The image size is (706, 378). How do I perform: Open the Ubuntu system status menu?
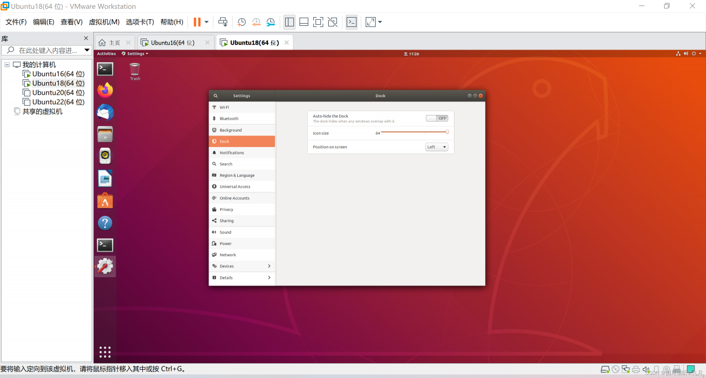pos(689,53)
